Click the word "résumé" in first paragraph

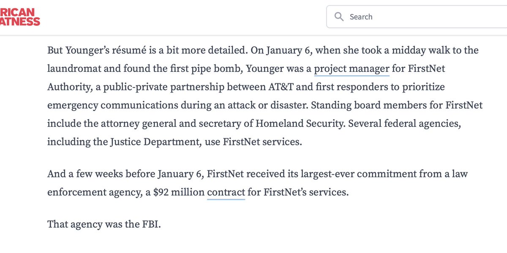[134, 51]
